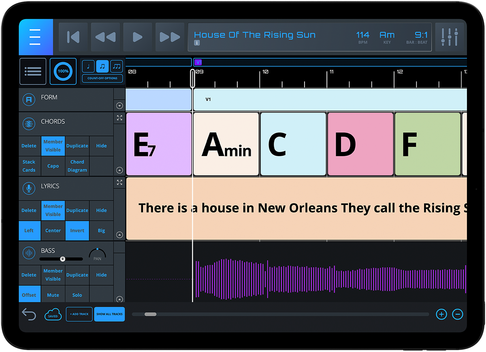Open the Count-Off Options dropdown

102,78
